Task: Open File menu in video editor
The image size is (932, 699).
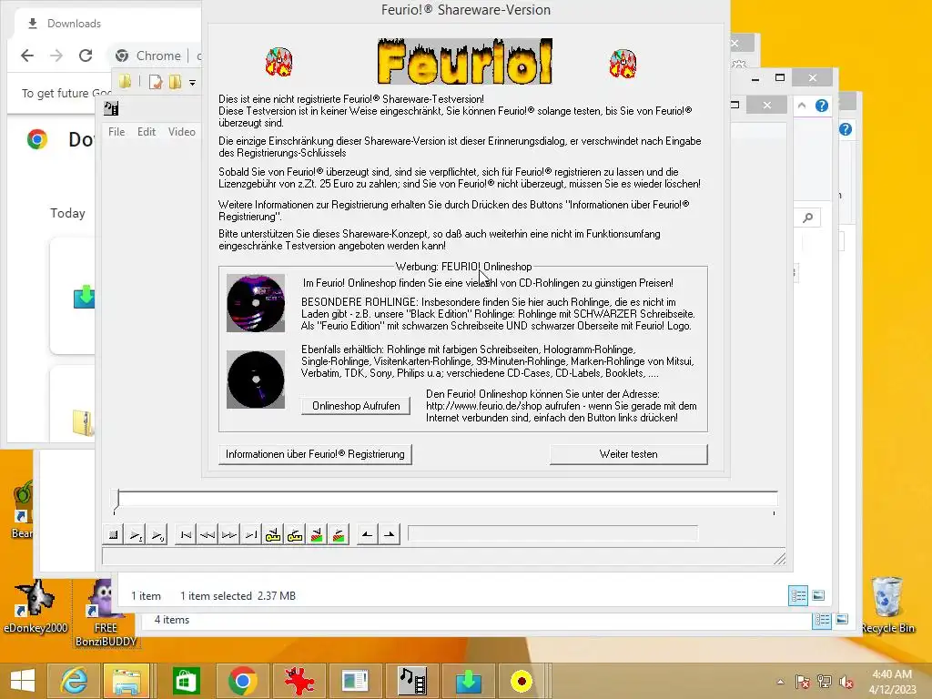Action: tap(116, 132)
